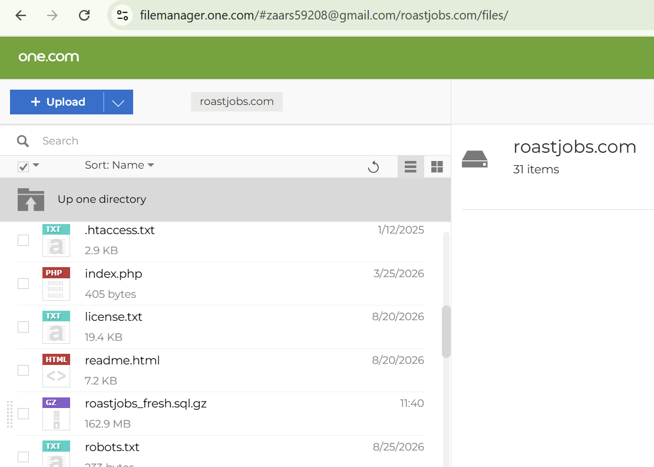This screenshot has height=467, width=654.
Task: Check the box for robots.txt
Action: pyautogui.click(x=24, y=457)
